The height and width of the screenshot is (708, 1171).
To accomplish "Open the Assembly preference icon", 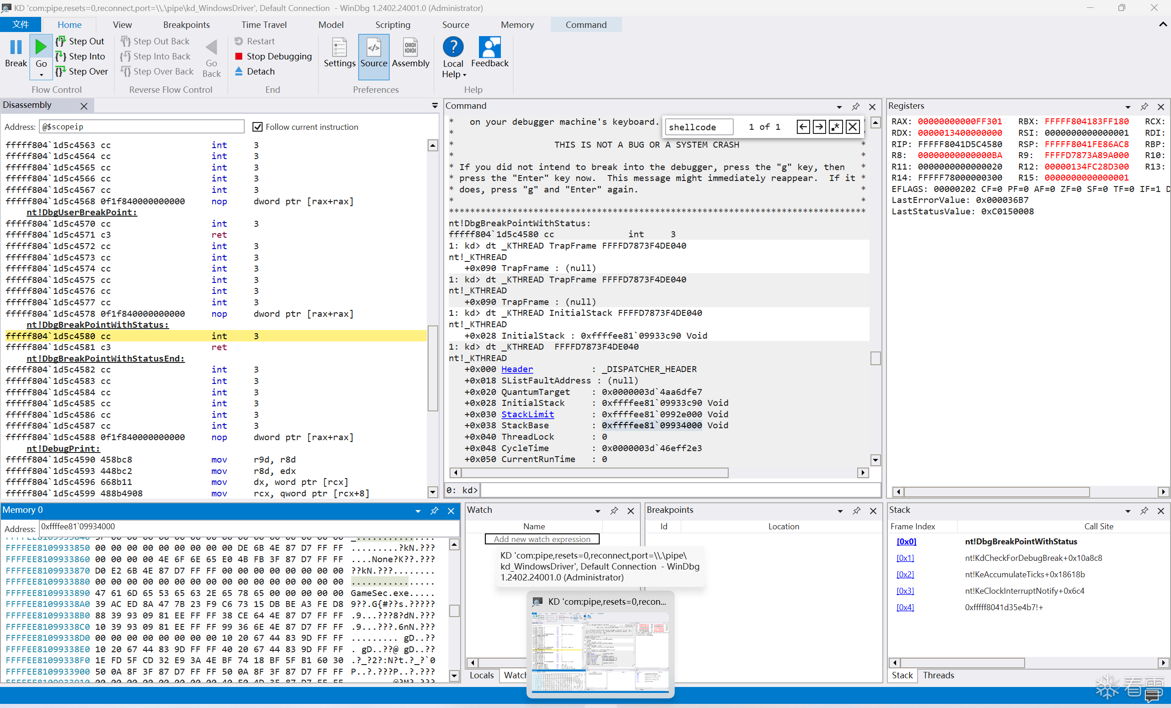I will coord(410,48).
